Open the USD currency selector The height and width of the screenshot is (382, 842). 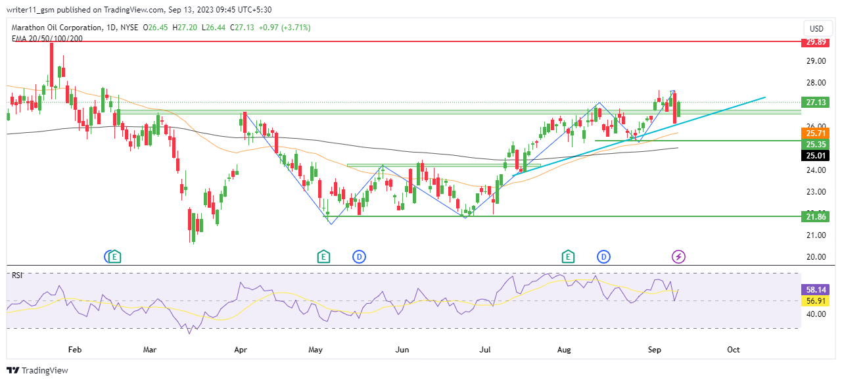(817, 29)
